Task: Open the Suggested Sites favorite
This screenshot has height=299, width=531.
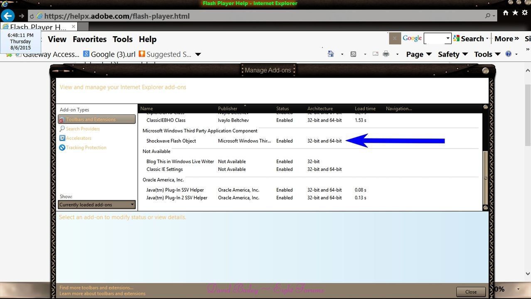Action: coord(165,54)
